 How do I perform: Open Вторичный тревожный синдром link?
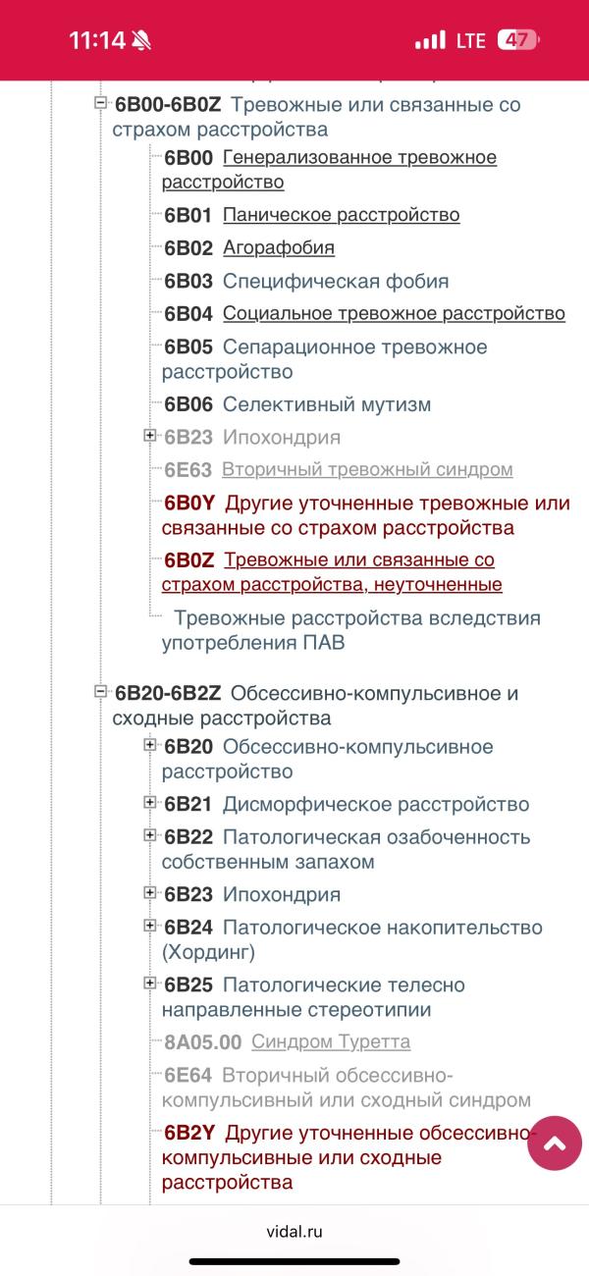(367, 469)
